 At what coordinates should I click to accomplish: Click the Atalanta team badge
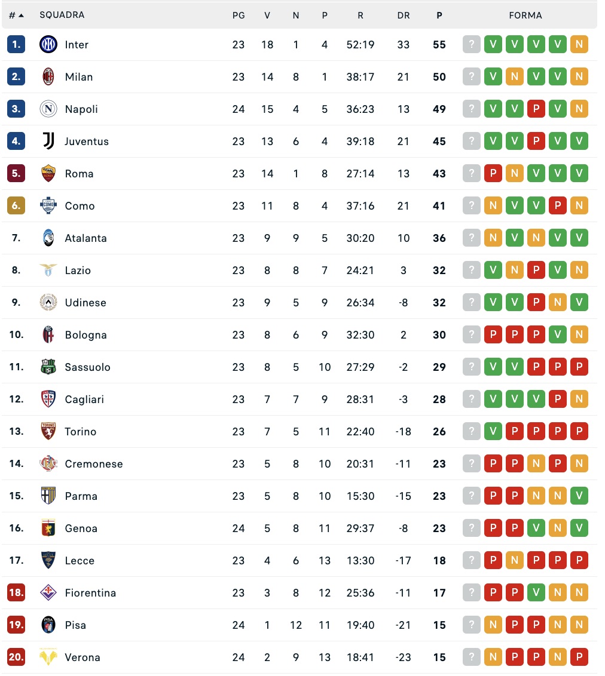click(48, 238)
